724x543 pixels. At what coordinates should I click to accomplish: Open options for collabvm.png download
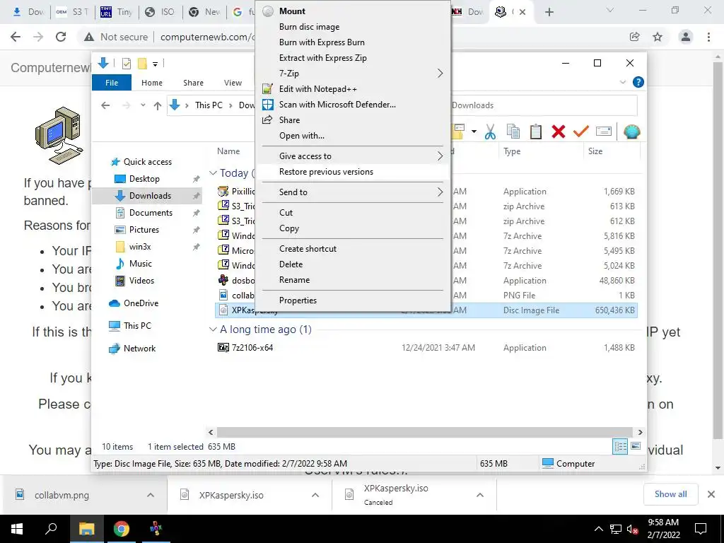[x=151, y=495]
